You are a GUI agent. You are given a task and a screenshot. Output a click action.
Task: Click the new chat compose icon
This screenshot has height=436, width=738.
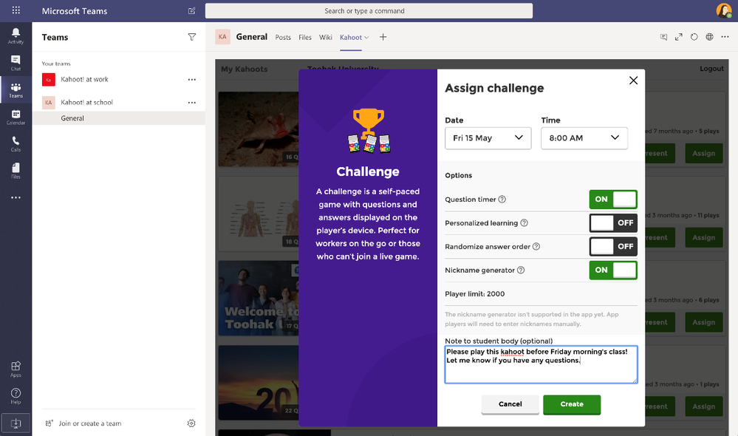click(x=191, y=11)
